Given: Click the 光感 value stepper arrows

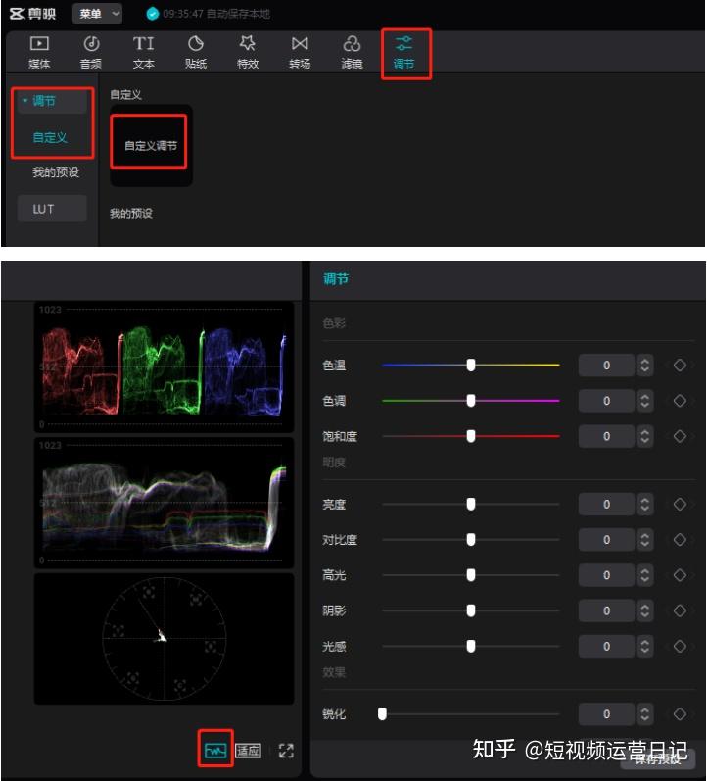Looking at the screenshot, I should [x=644, y=646].
